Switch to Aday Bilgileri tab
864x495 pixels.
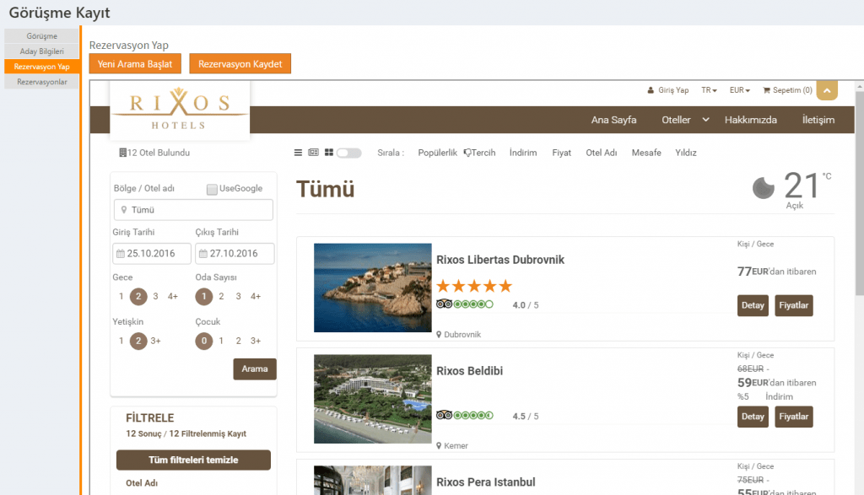[42, 51]
